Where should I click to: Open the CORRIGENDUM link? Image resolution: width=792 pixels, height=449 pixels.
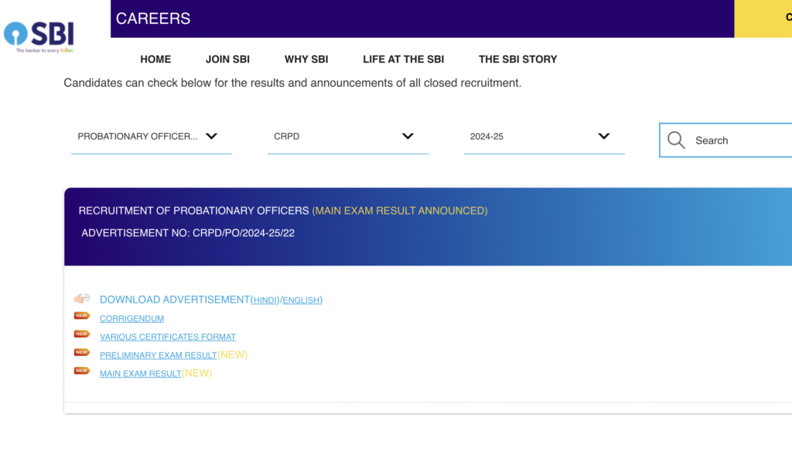(x=131, y=318)
